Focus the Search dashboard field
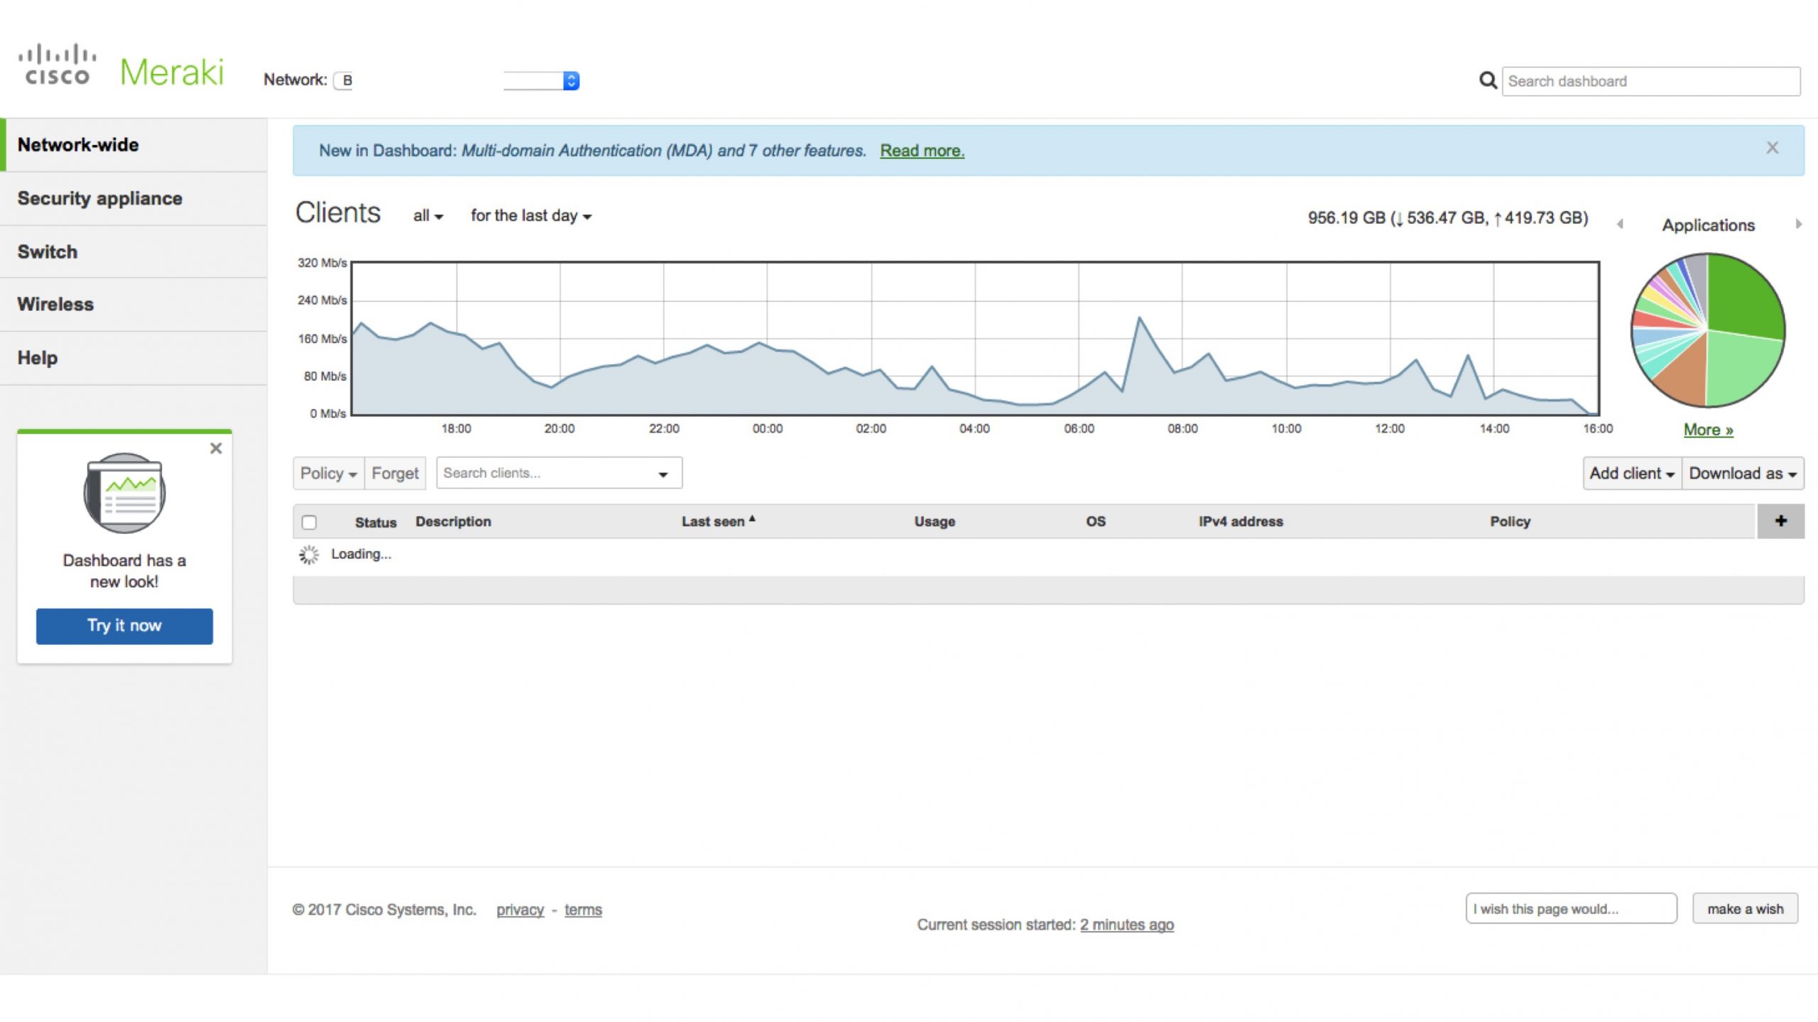Viewport: 1818px width, 1022px height. [x=1651, y=81]
